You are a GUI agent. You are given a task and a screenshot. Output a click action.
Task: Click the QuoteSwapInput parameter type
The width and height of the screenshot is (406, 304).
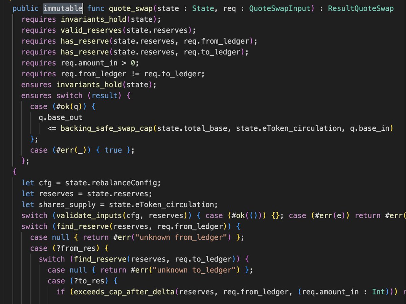[280, 8]
